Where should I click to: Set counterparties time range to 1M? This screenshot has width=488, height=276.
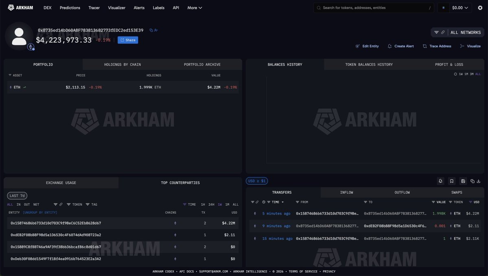227,204
